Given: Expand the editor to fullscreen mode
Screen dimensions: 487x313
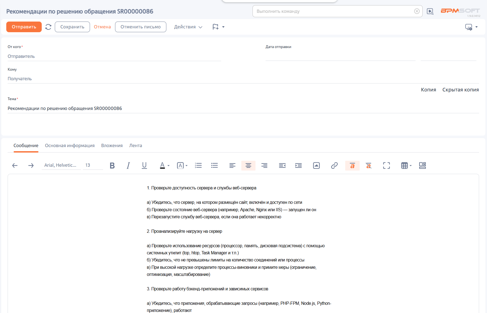Looking at the screenshot, I should [x=386, y=165].
